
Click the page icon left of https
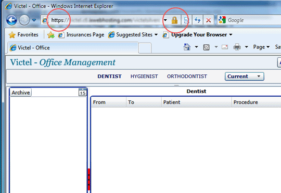click(x=45, y=20)
